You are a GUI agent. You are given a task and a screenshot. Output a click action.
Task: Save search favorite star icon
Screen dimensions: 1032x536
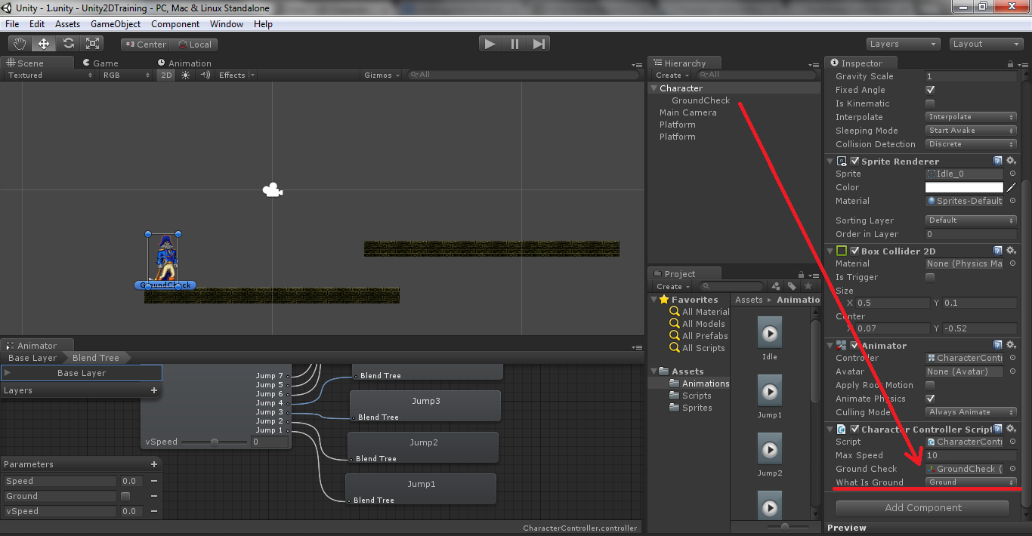tap(808, 286)
